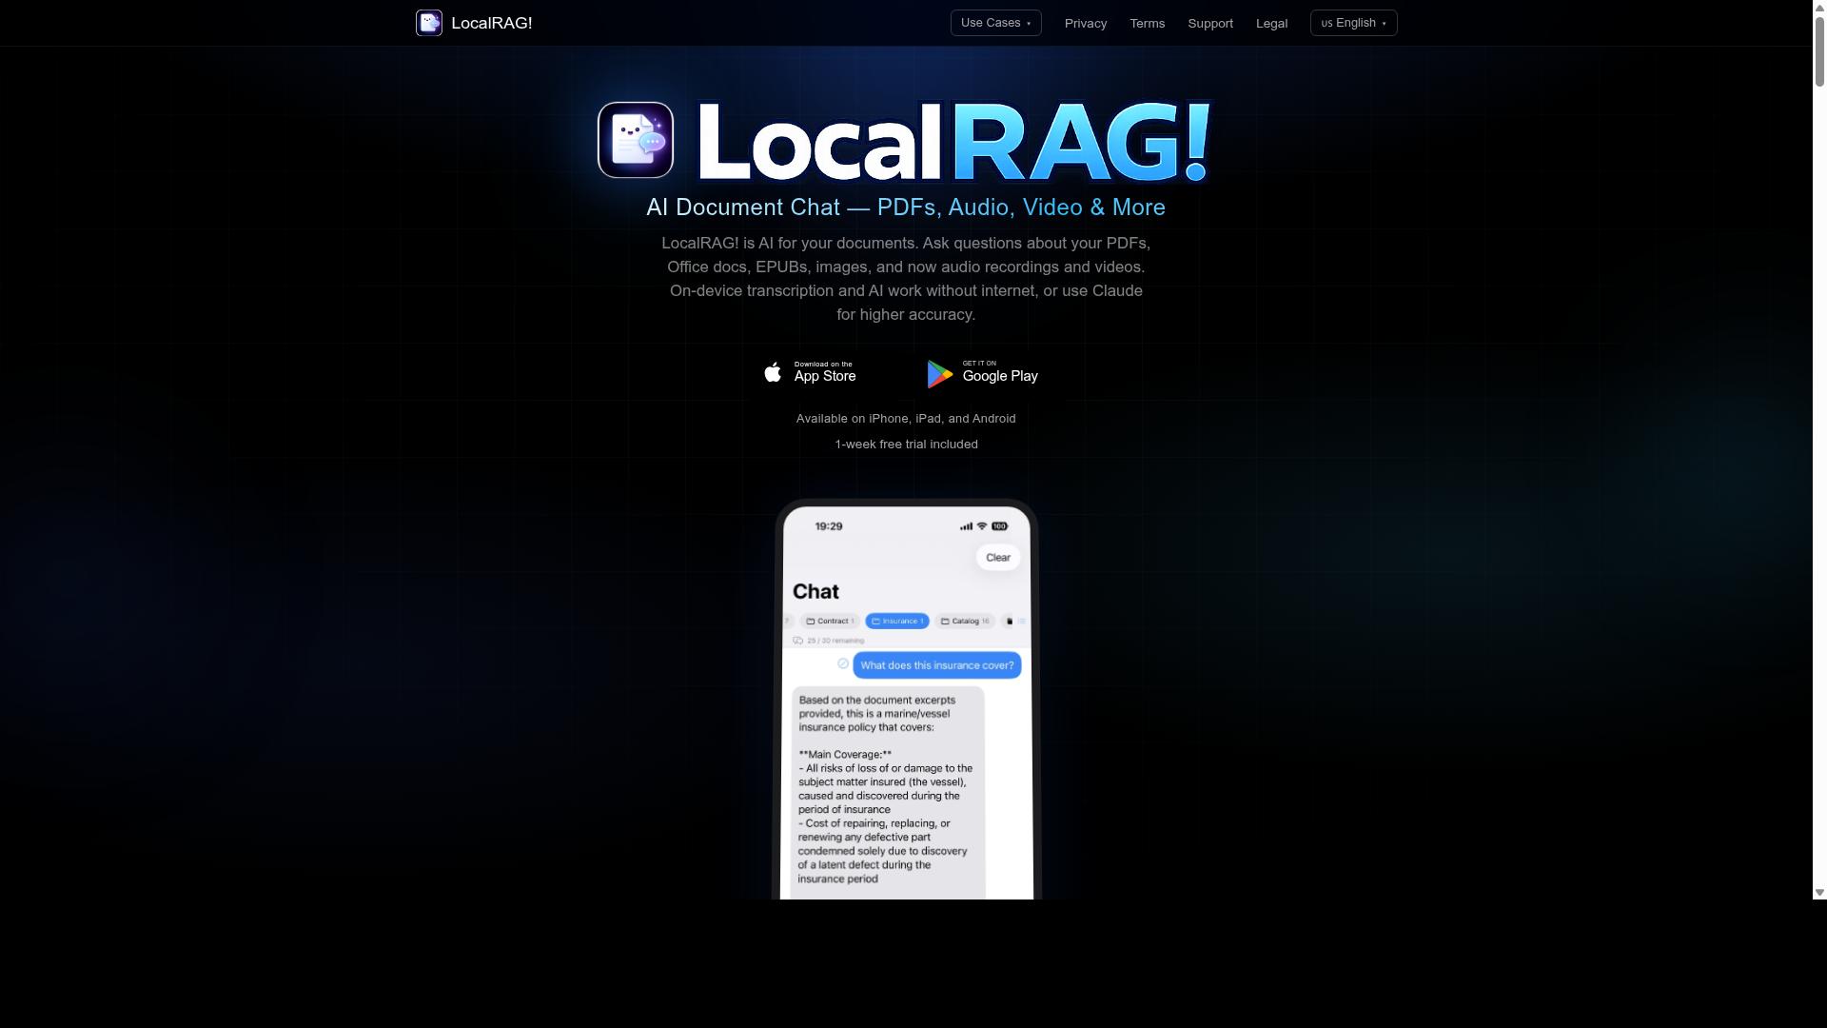
Task: Click the Chat heading in phone screenshot
Action: [x=815, y=591]
